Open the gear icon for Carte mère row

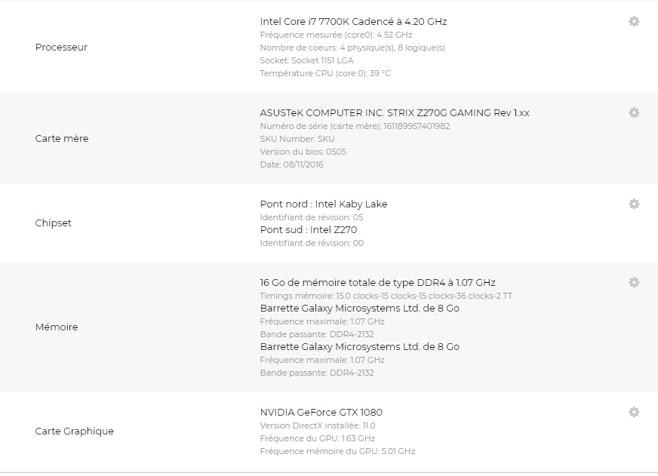(634, 113)
